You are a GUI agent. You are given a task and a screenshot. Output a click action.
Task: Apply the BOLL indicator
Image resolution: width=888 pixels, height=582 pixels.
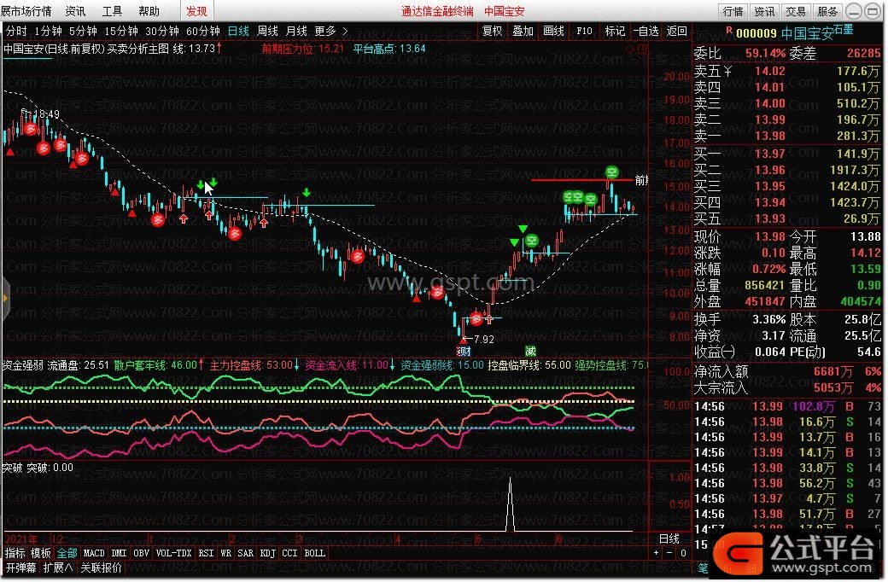click(x=315, y=553)
